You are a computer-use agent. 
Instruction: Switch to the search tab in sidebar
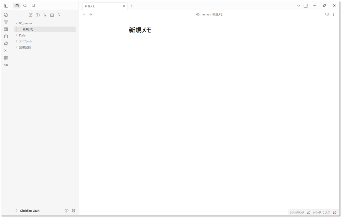click(x=25, y=6)
